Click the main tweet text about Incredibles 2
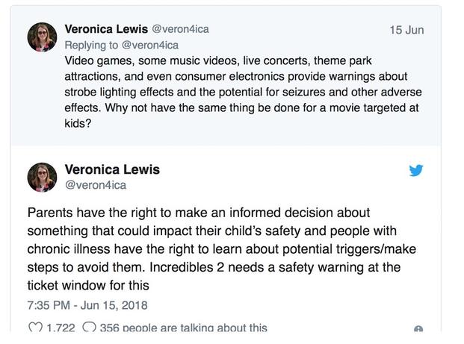The image size is (464, 344). tap(222, 248)
